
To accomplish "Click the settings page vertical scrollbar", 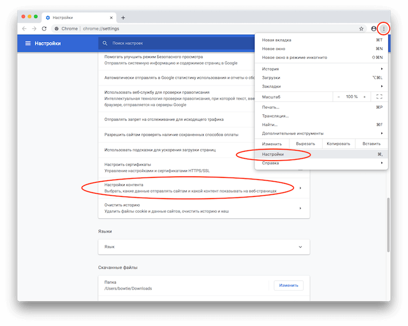I will (x=388, y=223).
